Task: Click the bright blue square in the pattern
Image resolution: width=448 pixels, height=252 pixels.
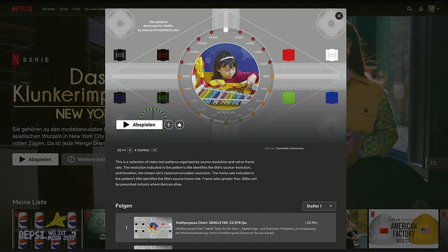Action: tap(332, 98)
